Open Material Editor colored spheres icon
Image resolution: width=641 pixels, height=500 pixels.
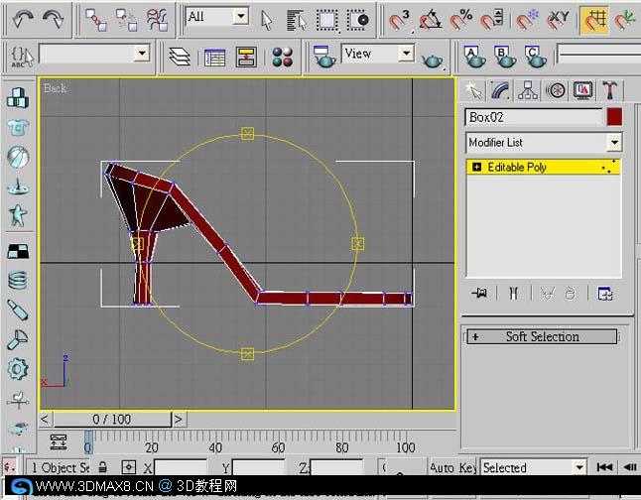pyautogui.click(x=283, y=57)
